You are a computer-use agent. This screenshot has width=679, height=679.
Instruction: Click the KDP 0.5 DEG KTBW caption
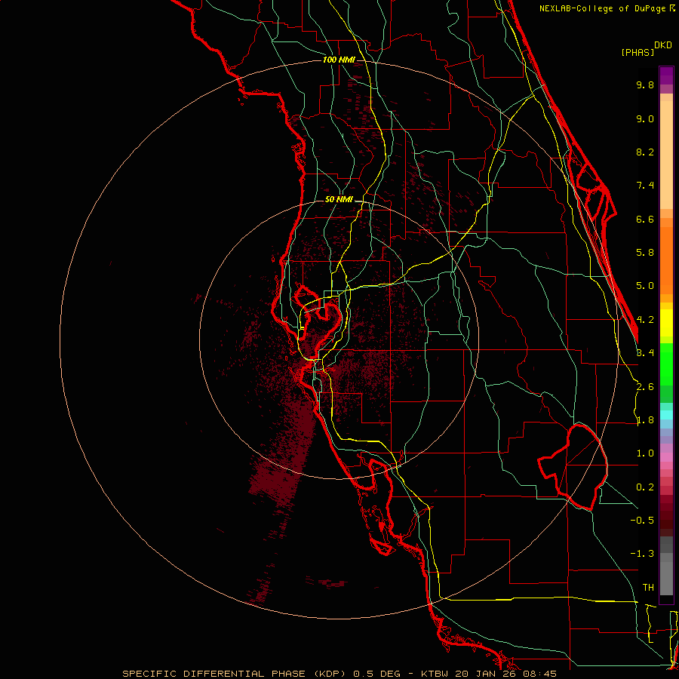[x=339, y=674]
